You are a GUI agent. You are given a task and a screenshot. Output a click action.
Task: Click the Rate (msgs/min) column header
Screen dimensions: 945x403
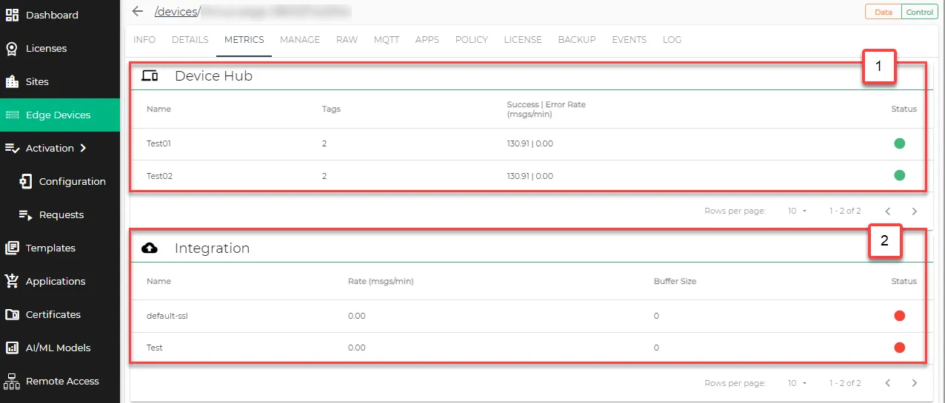point(381,281)
